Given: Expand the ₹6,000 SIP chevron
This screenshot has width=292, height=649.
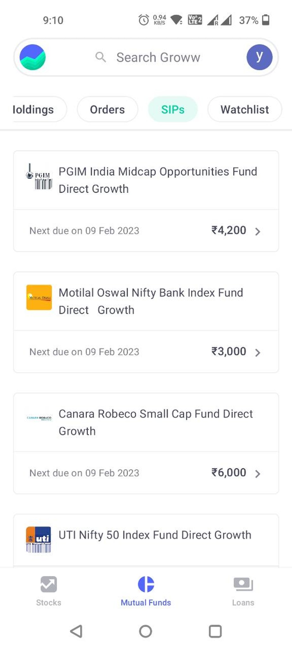Looking at the screenshot, I should [258, 473].
